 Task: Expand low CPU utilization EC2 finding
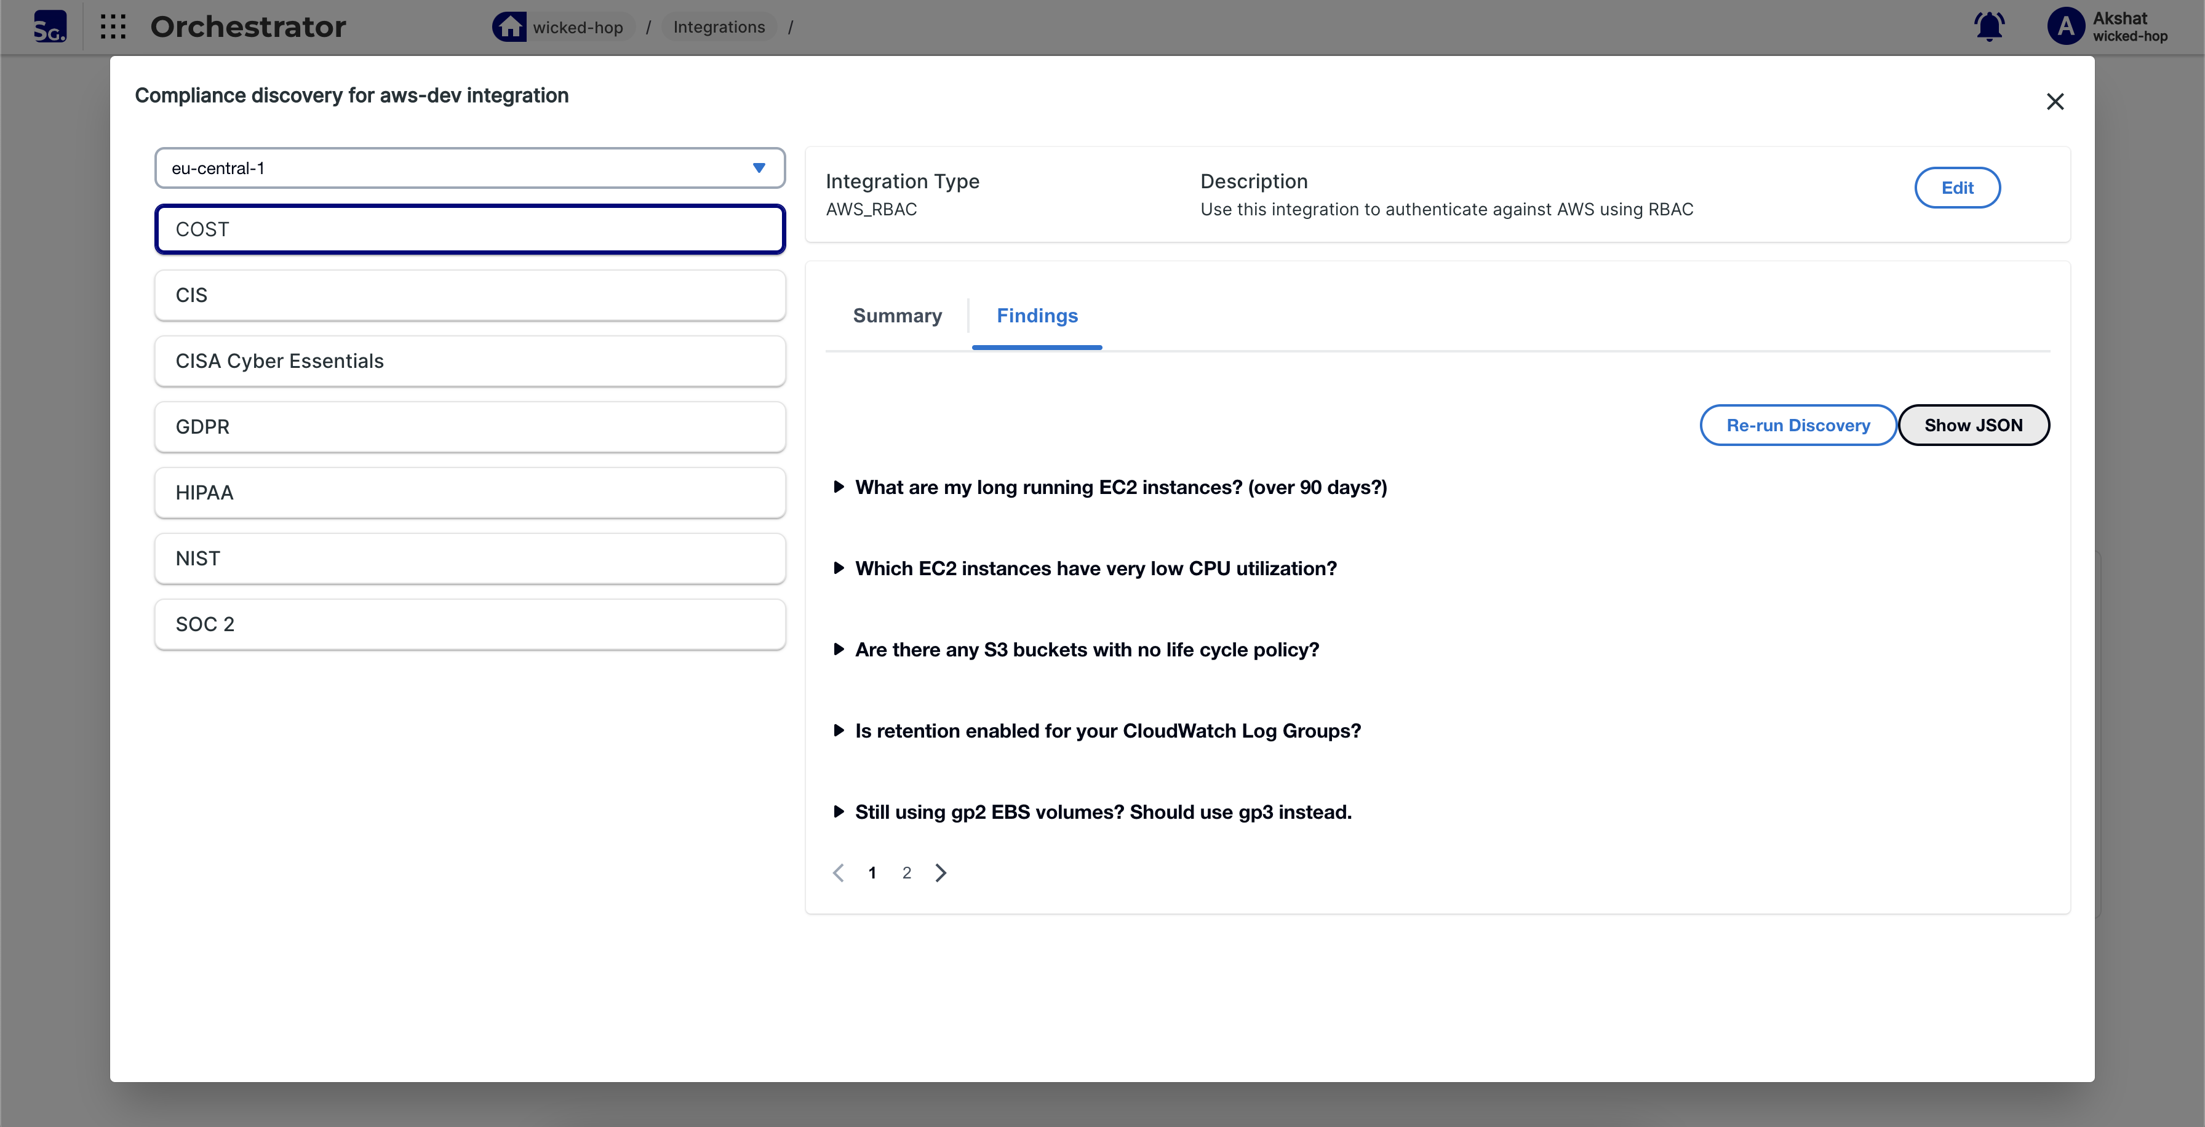(x=1095, y=569)
